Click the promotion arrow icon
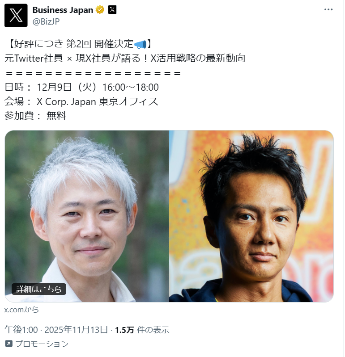 coord(9,343)
